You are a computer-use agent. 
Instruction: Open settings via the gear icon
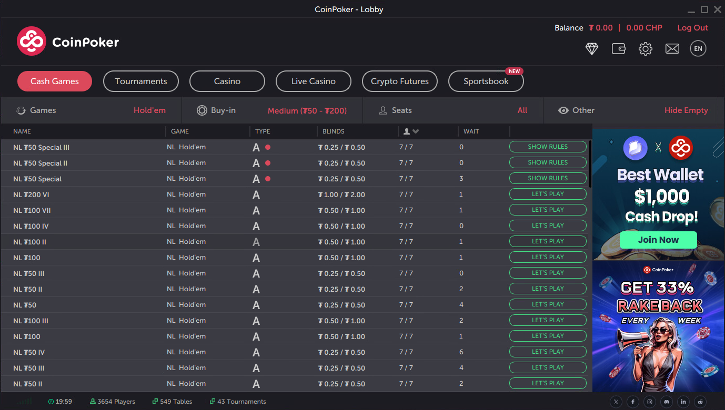coord(646,49)
